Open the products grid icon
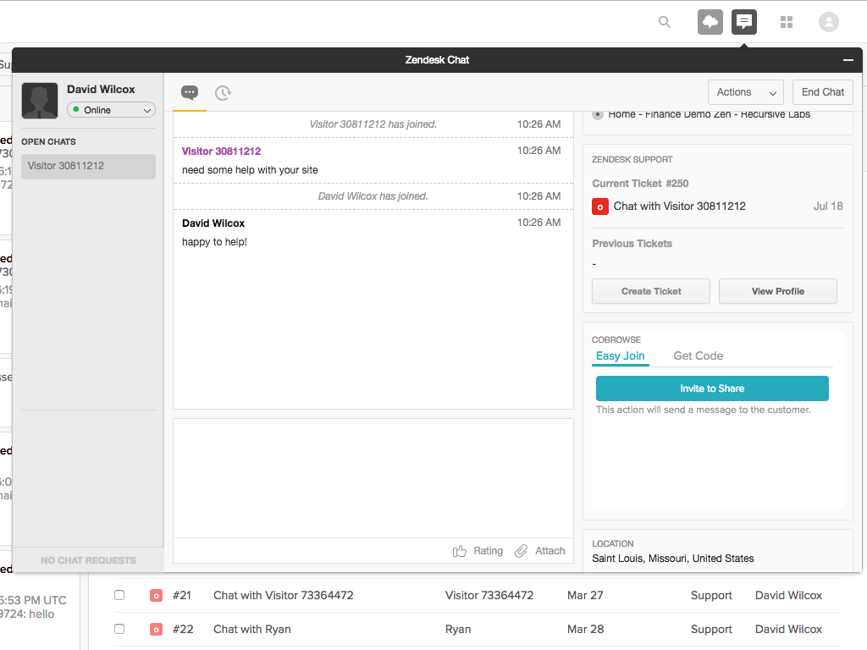The image size is (867, 650). pyautogui.click(x=787, y=22)
